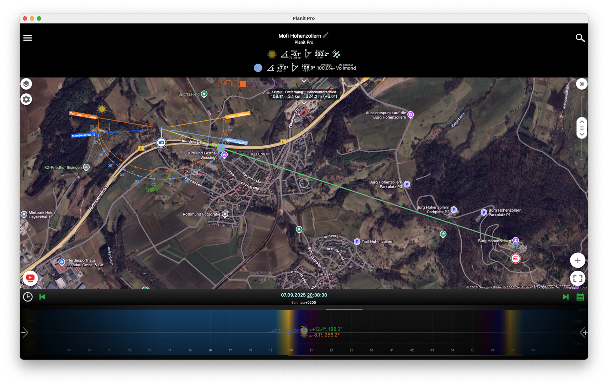Click the time 20:38:30

(317, 295)
